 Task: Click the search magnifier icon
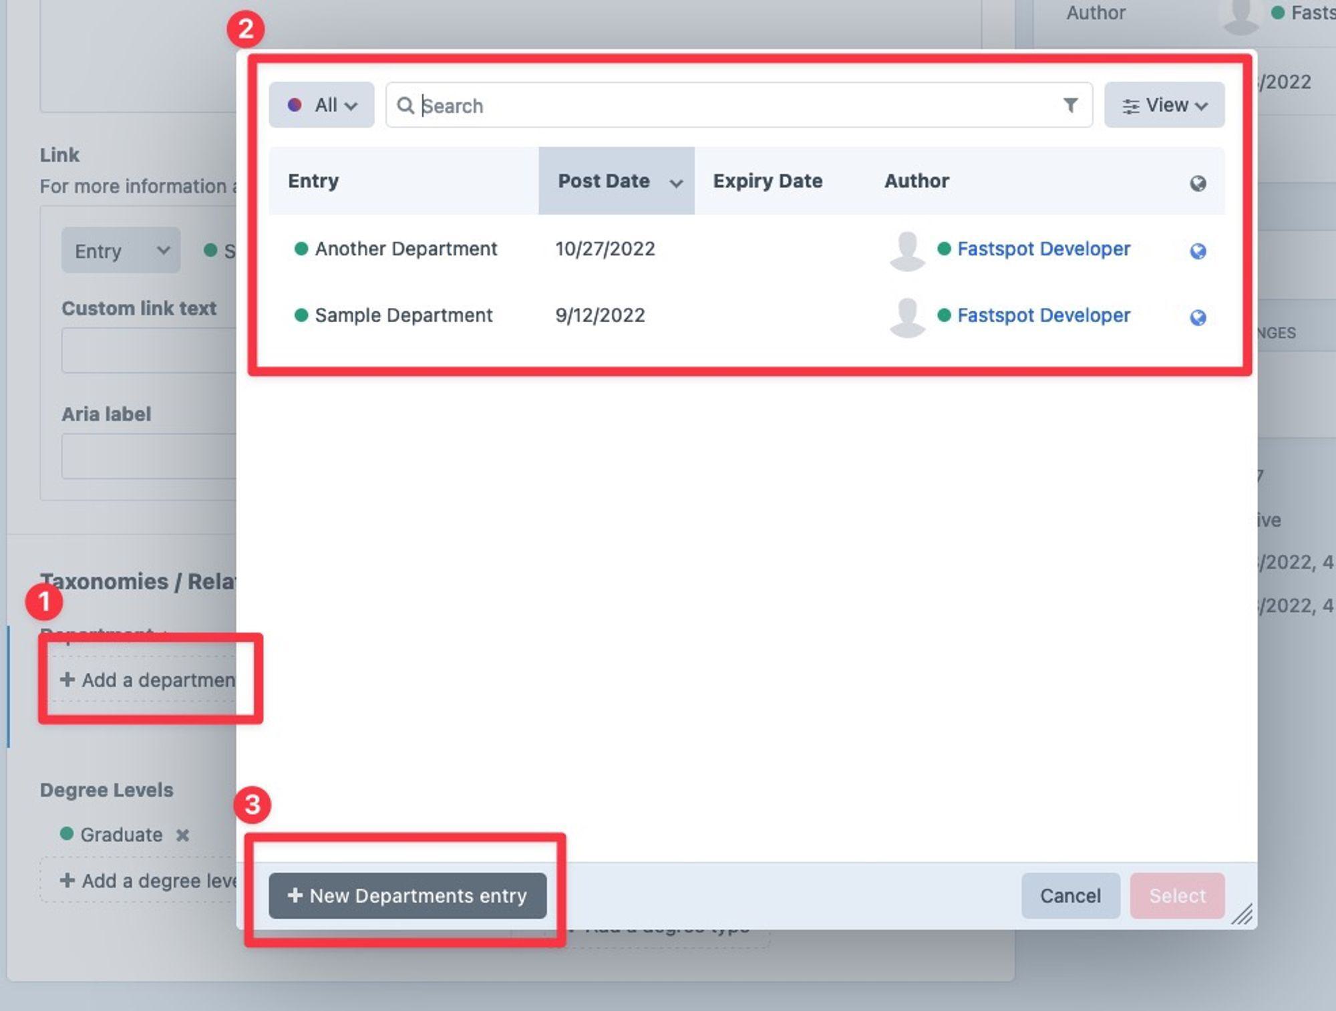[405, 106]
